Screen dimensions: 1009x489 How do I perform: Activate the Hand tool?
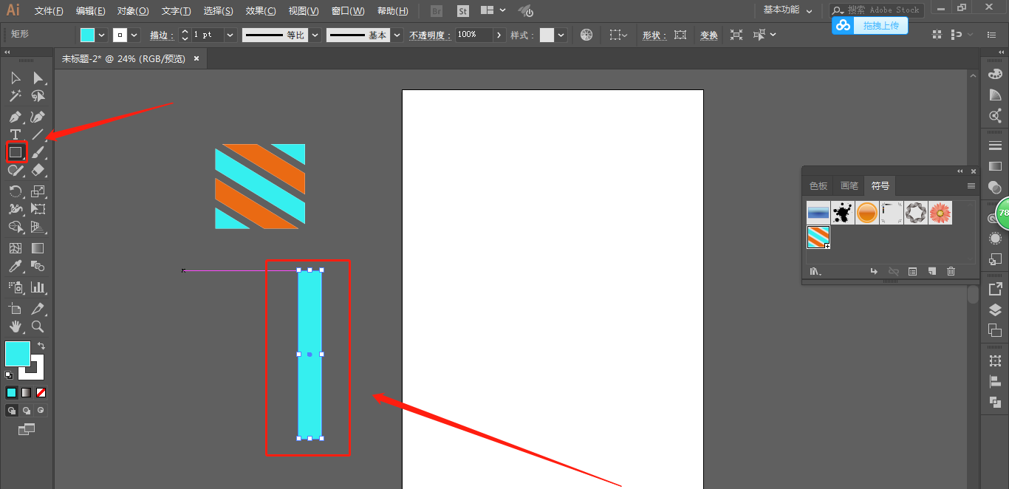click(16, 326)
